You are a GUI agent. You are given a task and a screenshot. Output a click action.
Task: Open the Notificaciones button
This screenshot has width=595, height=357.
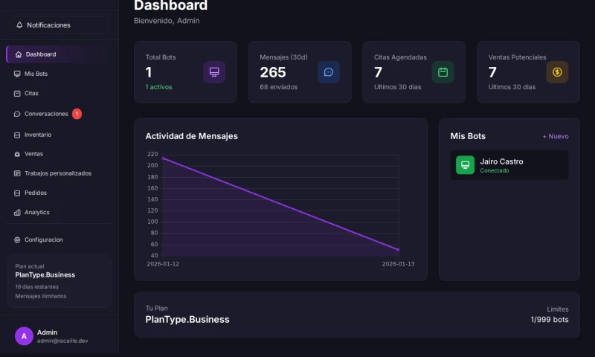(x=59, y=25)
